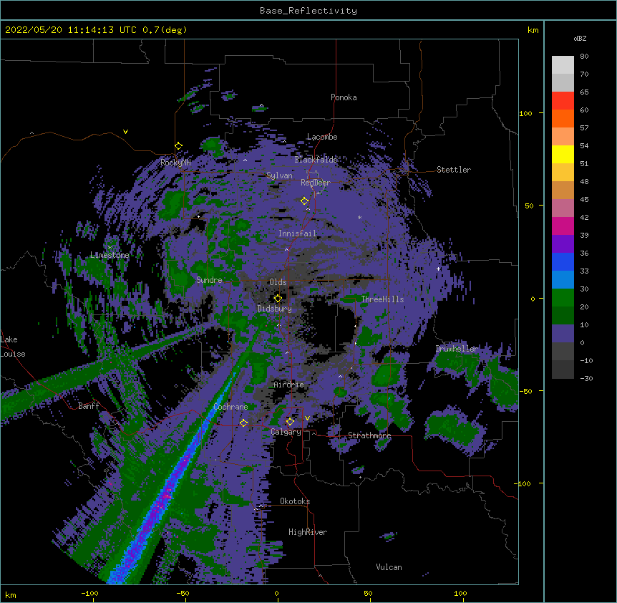Image resolution: width=617 pixels, height=603 pixels.
Task: Click the Stettler label
Action: coord(454,170)
